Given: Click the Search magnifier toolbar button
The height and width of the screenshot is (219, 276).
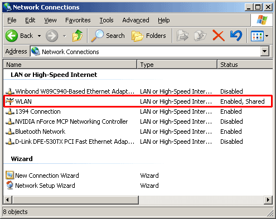Looking at the screenshot, I should click(x=108, y=36).
